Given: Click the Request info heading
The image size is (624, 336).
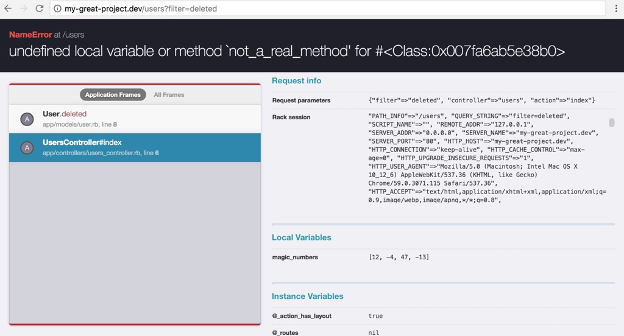Looking at the screenshot, I should (x=297, y=81).
